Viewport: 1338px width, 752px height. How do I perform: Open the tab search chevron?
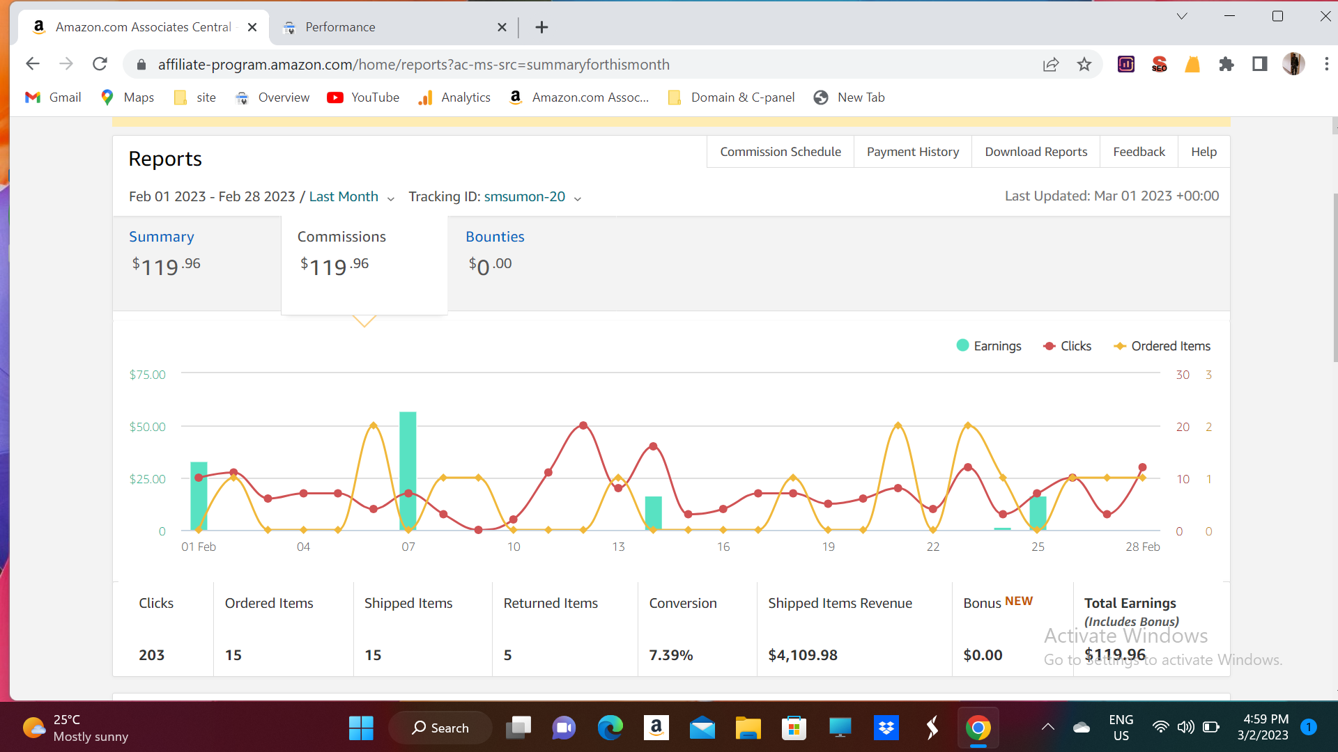click(1182, 16)
